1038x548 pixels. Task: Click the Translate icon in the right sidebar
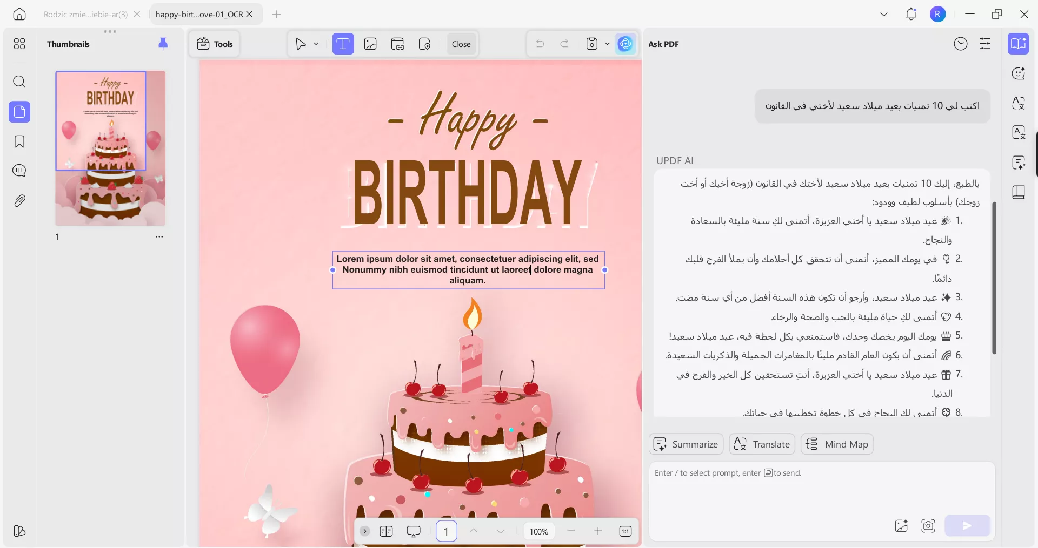pyautogui.click(x=1019, y=103)
